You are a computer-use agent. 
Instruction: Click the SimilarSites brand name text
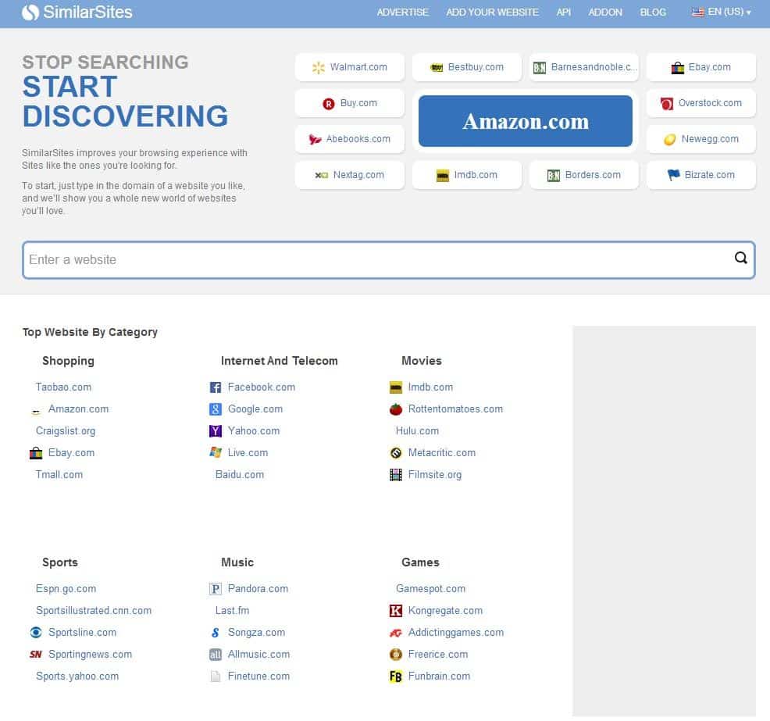click(87, 12)
